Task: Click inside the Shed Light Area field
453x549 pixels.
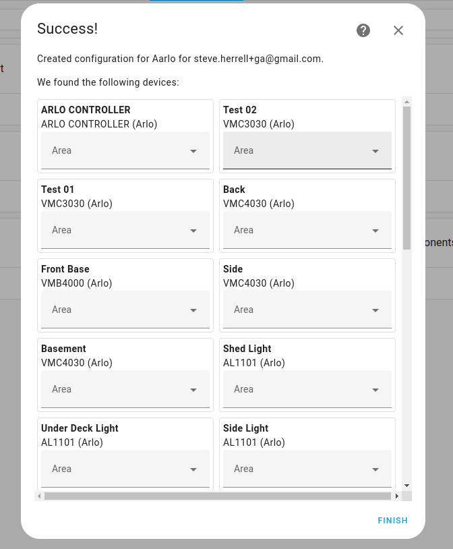Action: tap(297, 390)
